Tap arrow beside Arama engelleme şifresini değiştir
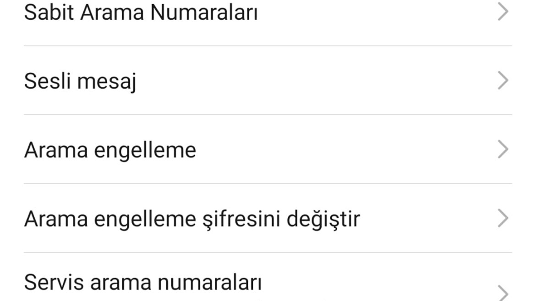Screen dimensions: 536x301 coord(503,219)
